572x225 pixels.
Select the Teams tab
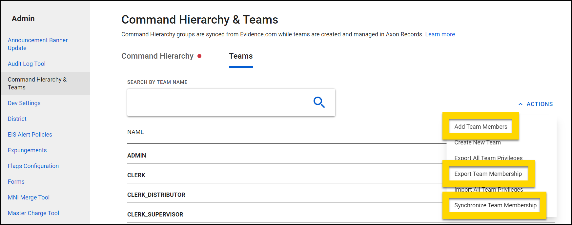coord(241,56)
